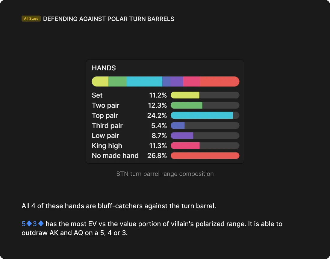Click the King high row's pink bar
Screen dimensions: 330x259
[x=185, y=146]
